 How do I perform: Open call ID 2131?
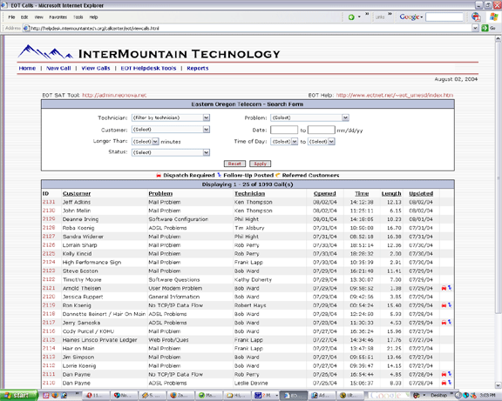pyautogui.click(x=49, y=202)
